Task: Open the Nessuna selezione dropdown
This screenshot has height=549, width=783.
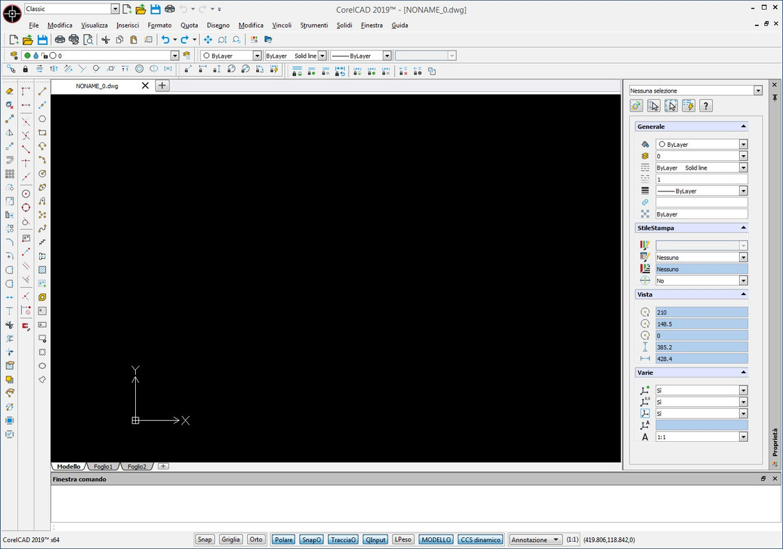Action: coord(758,91)
